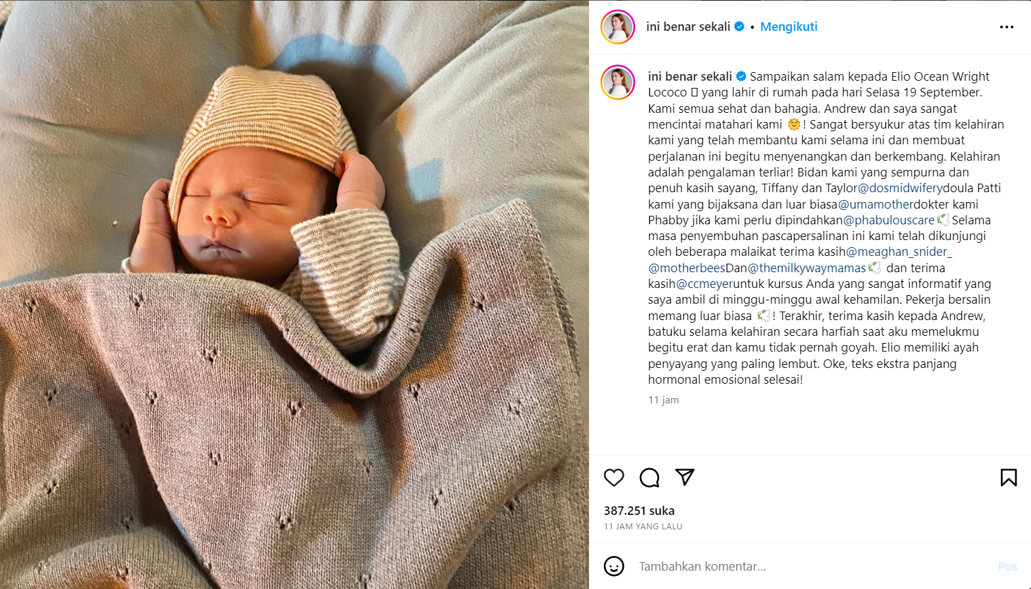Share post using paper plane icon
This screenshot has width=1031, height=589.
point(685,477)
